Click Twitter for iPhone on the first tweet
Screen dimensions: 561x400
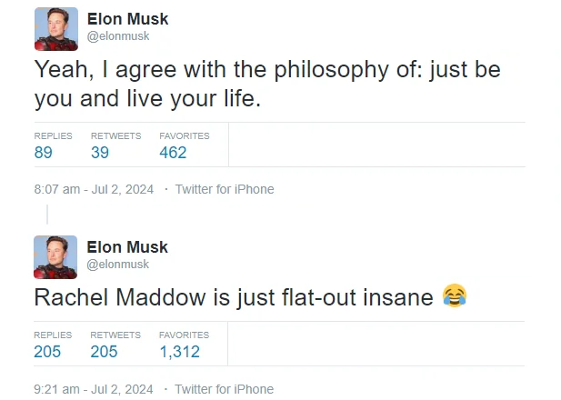point(225,189)
